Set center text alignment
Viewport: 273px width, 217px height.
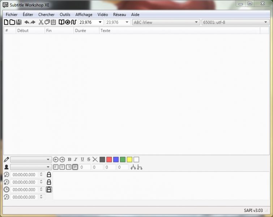click(x=62, y=167)
